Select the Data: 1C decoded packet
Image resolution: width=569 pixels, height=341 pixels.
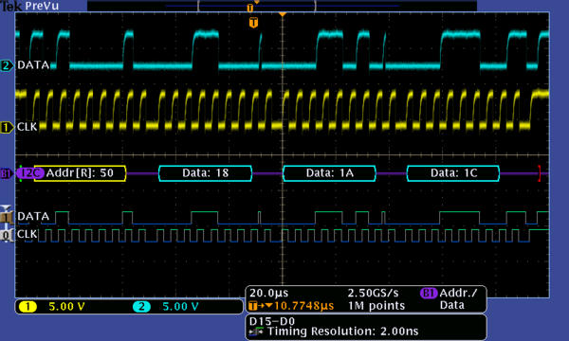[x=453, y=173]
